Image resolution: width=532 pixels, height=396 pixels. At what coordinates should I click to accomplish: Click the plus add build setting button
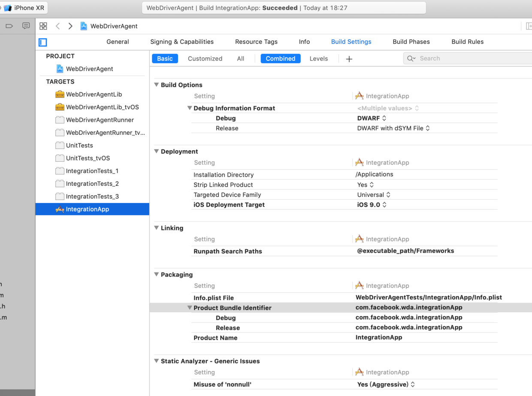(349, 59)
